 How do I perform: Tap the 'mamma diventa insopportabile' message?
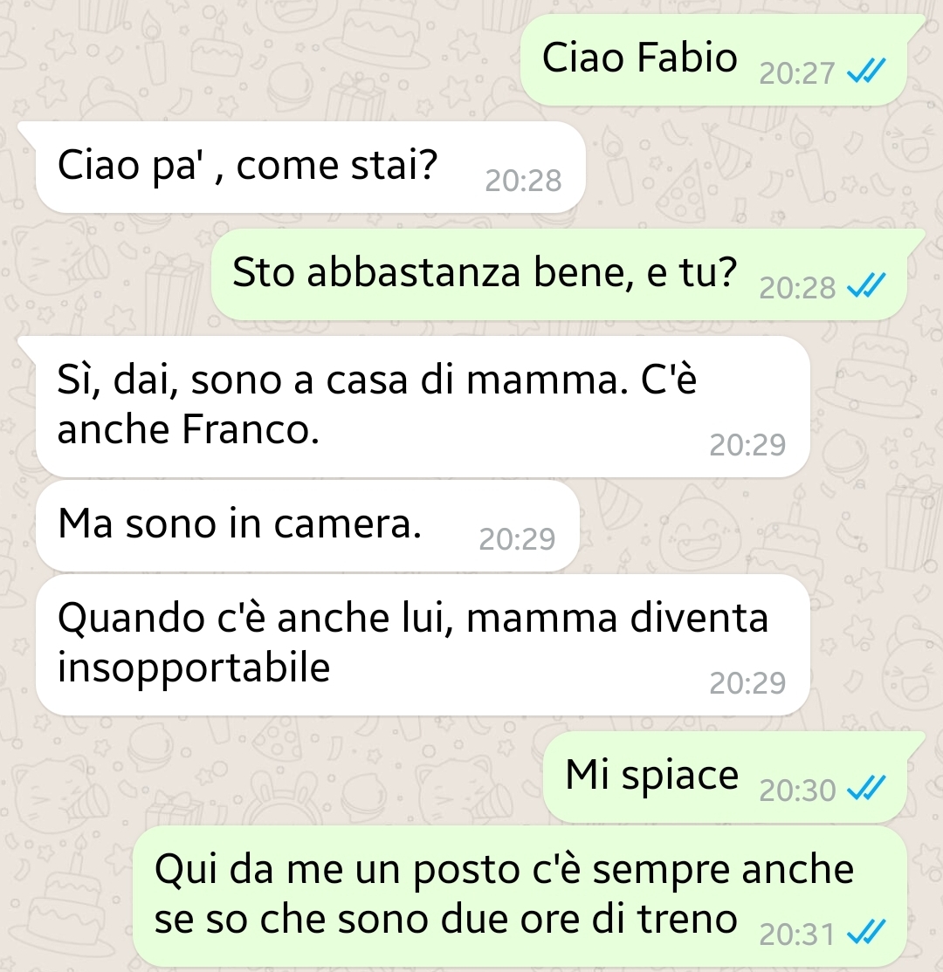tap(423, 645)
